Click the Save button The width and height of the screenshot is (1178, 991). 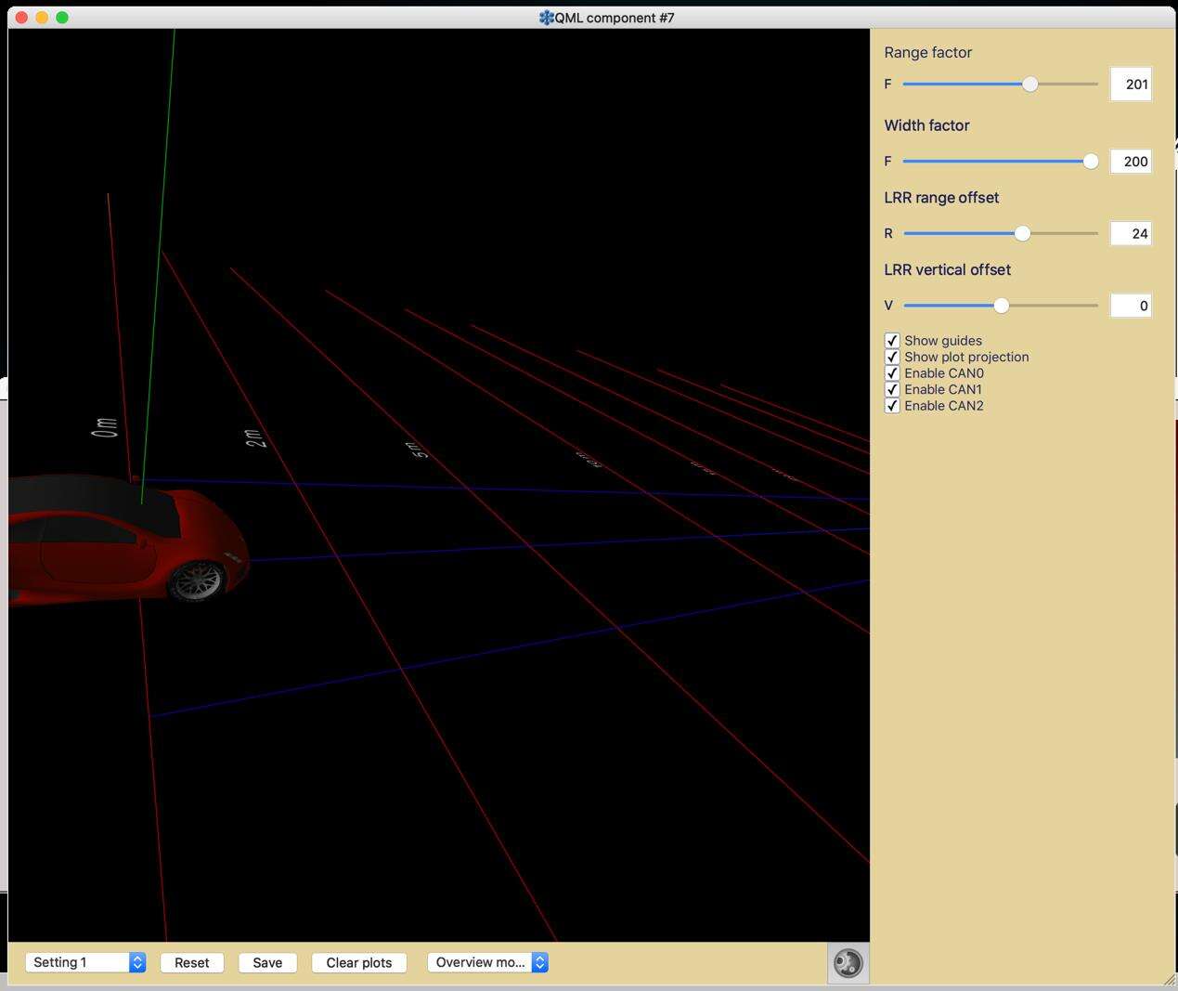coord(267,962)
